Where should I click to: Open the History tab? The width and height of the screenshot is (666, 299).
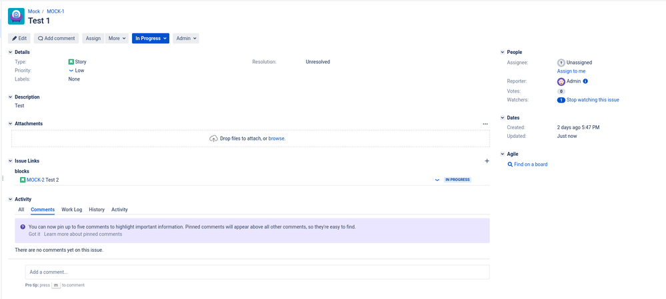(97, 210)
